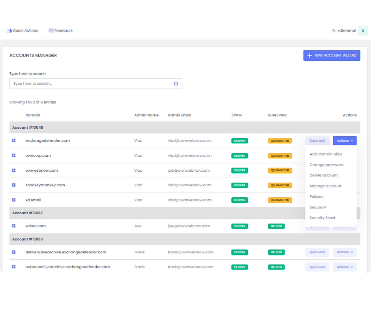This screenshot has height=311, width=371.
Task: Open Actions dropdown for delivery.livearchive.exchangedefender.com
Action: (345, 252)
